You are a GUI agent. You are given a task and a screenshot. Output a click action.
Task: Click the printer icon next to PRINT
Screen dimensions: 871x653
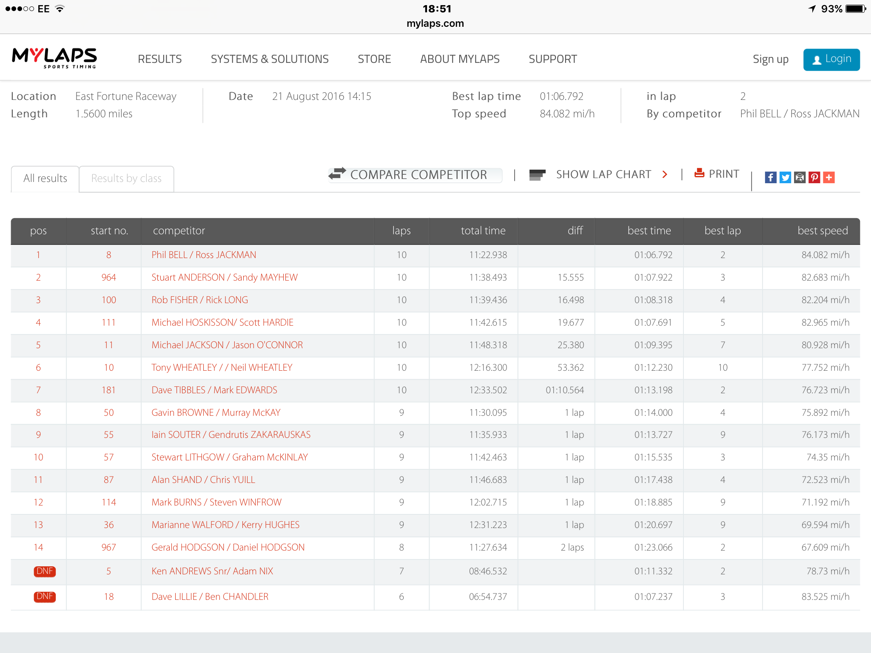699,173
